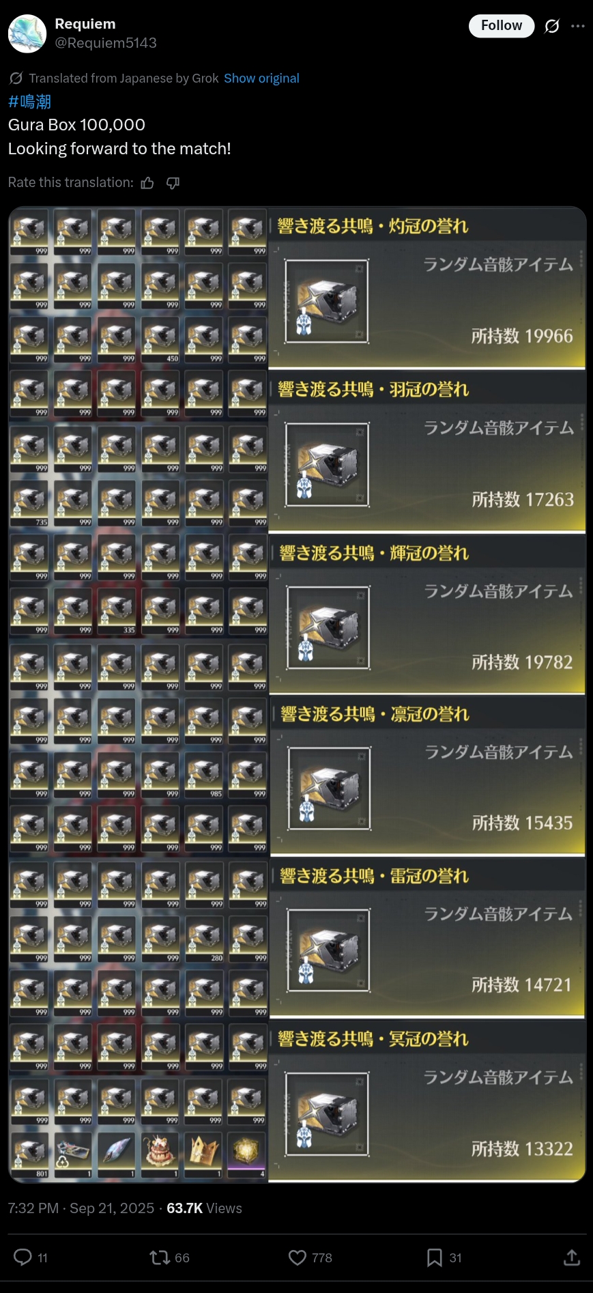Click the @Requiem5143 handle
Viewport: 593px width, 1293px height.
click(106, 43)
